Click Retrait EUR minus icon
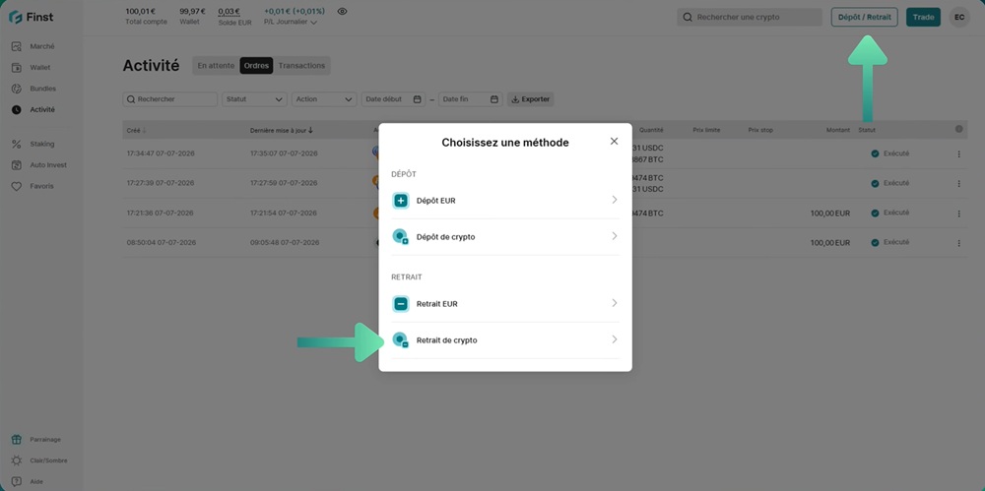This screenshot has height=491, width=985. [400, 304]
